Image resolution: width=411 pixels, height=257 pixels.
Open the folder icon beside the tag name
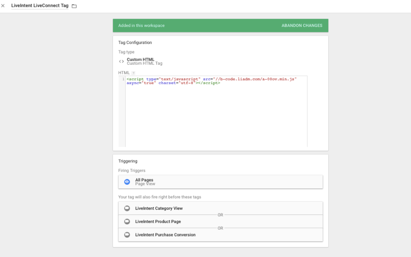pyautogui.click(x=74, y=6)
